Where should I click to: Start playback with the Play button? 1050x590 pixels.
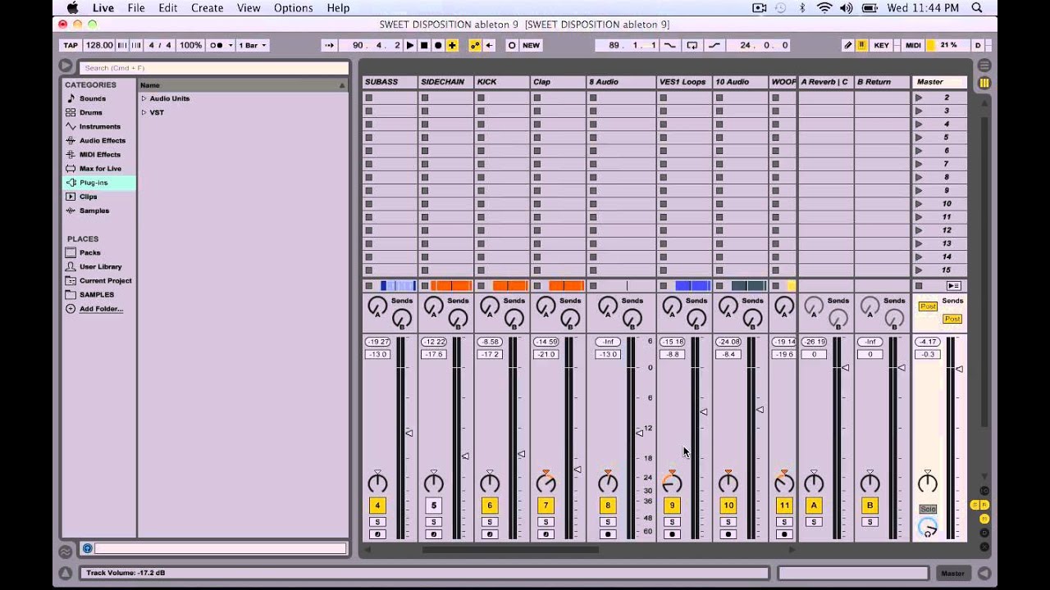point(410,45)
